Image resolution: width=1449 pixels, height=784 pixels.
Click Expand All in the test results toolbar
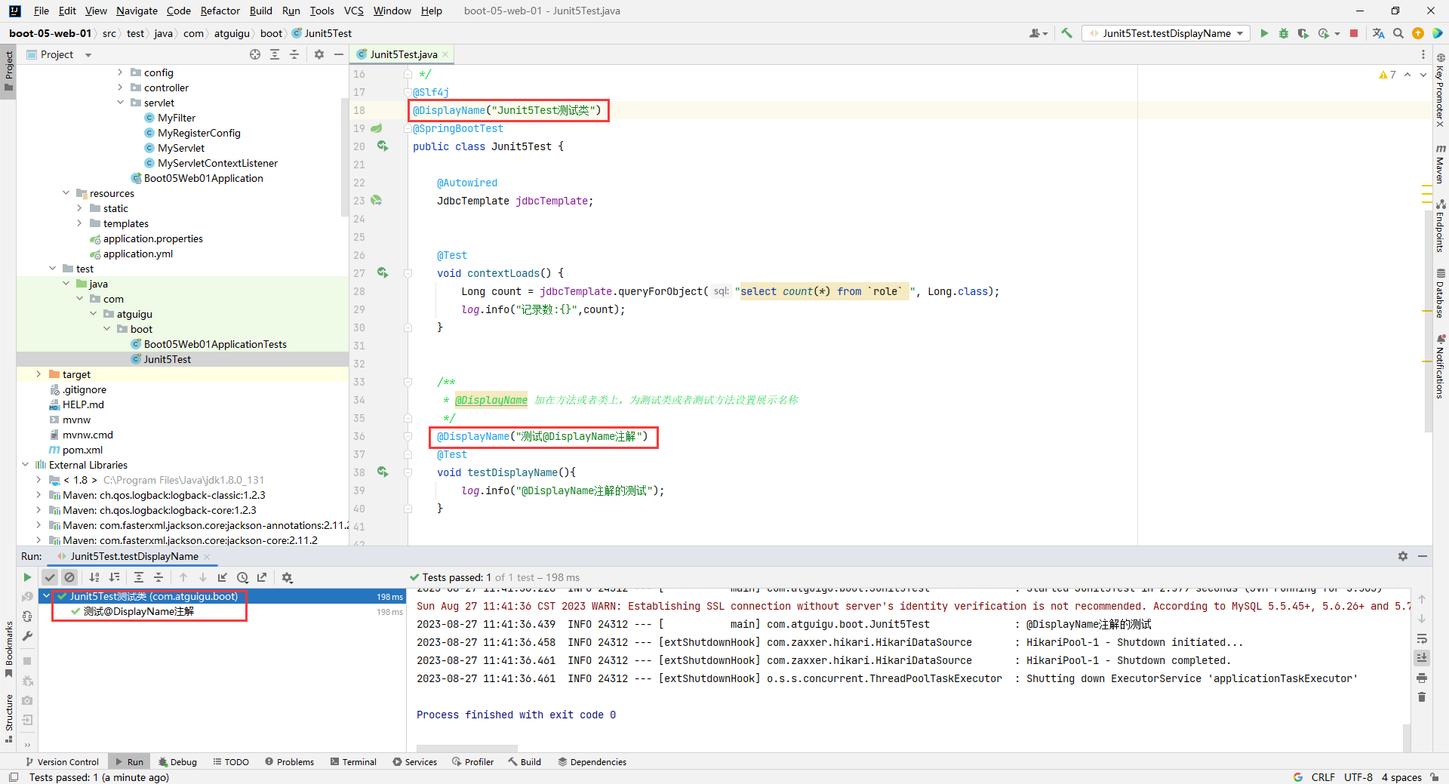[139, 577]
